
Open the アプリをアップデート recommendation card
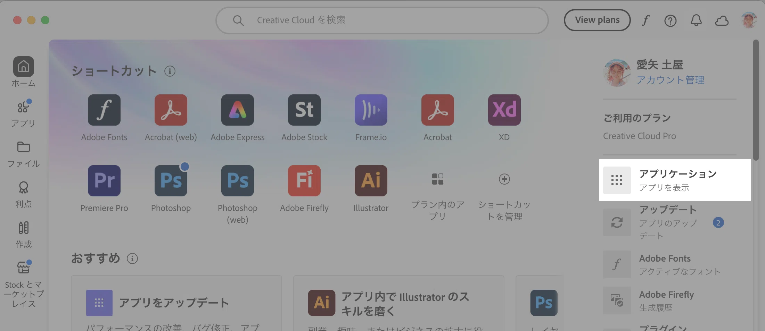pos(176,303)
